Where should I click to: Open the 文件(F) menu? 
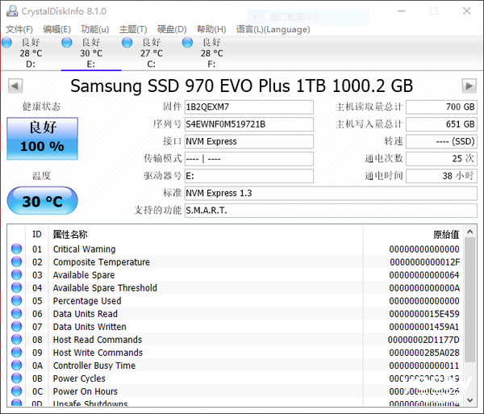click(19, 29)
